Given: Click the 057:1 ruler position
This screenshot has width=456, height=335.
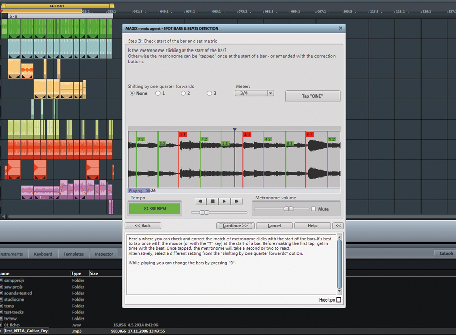Looking at the screenshot, I should tap(190, 12).
